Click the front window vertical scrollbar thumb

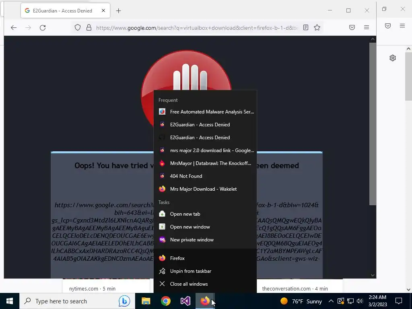pyautogui.click(x=373, y=124)
